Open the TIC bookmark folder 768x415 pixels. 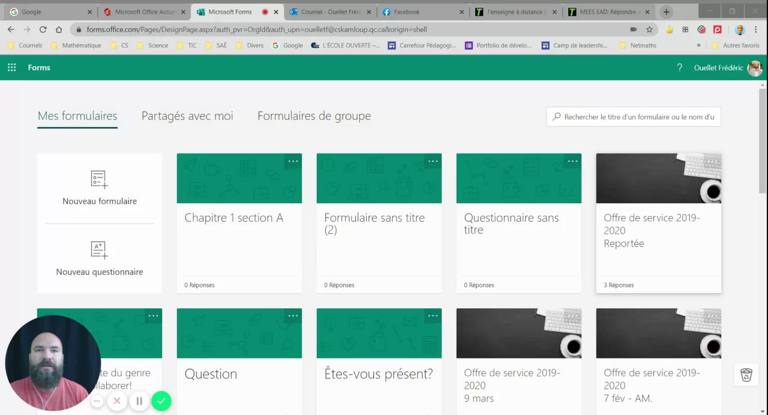click(x=187, y=45)
